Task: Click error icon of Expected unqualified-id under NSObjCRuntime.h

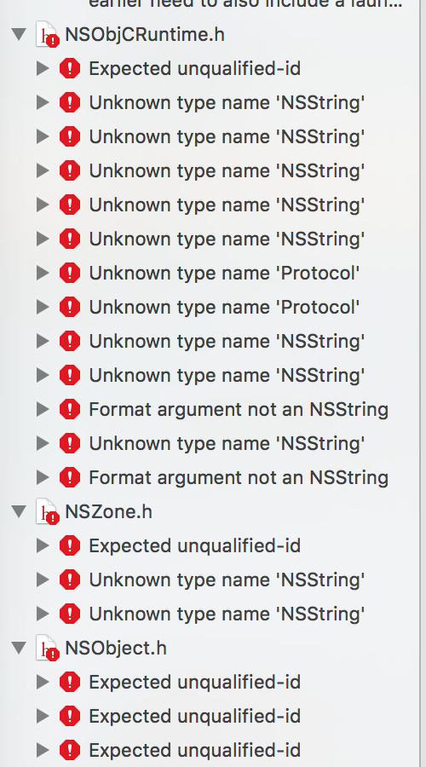Action: [x=70, y=68]
